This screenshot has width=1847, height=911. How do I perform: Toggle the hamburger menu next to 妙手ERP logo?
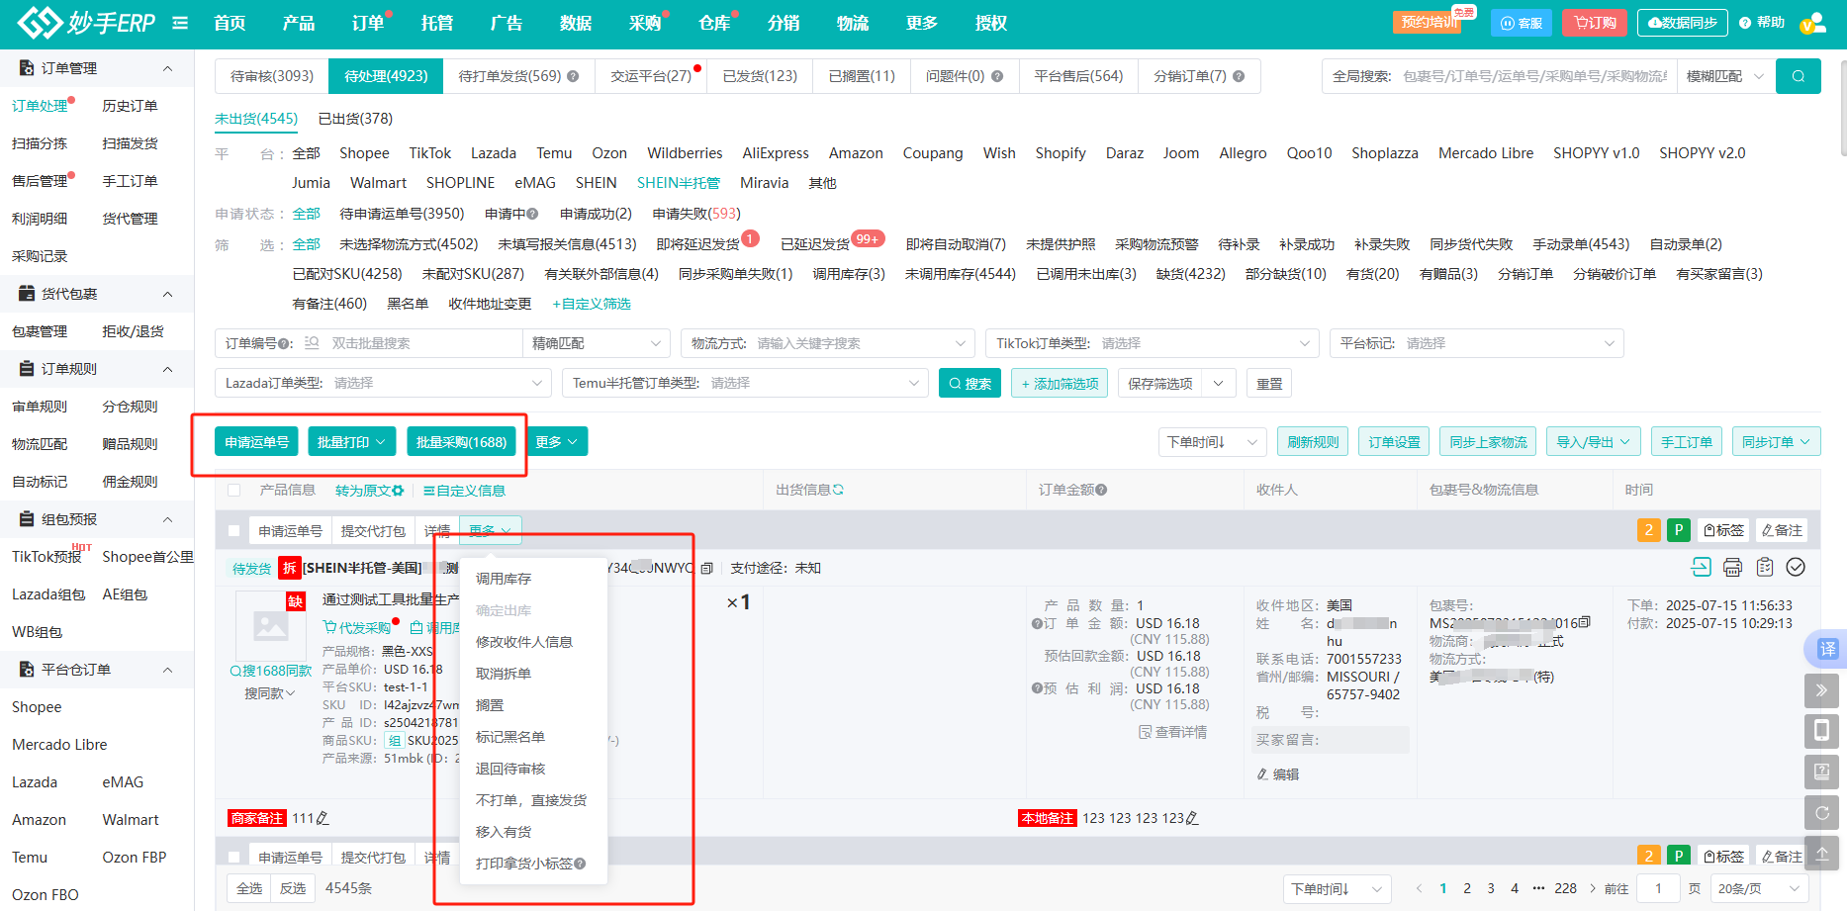coord(180,23)
